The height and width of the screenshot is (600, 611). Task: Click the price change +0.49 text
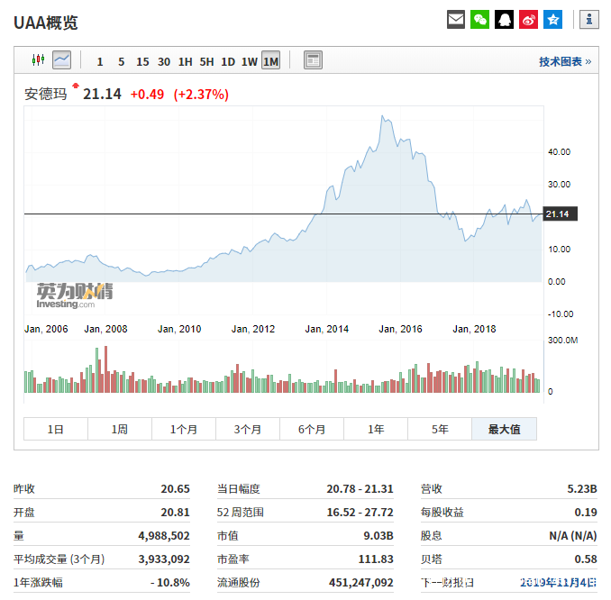point(147,95)
